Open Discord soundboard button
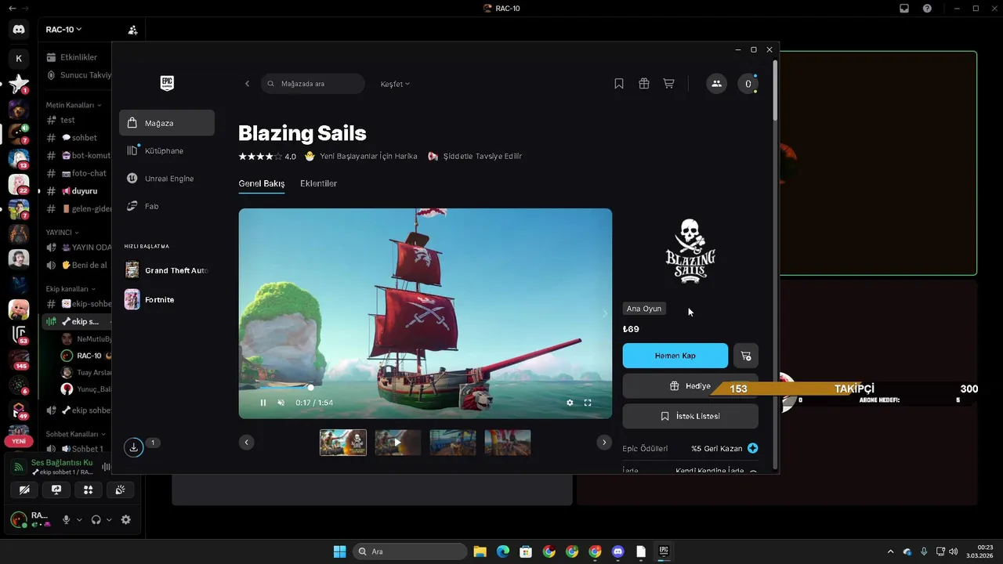1003x564 pixels. [x=120, y=490]
